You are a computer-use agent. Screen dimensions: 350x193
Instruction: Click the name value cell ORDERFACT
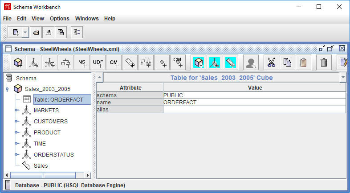tap(254, 102)
